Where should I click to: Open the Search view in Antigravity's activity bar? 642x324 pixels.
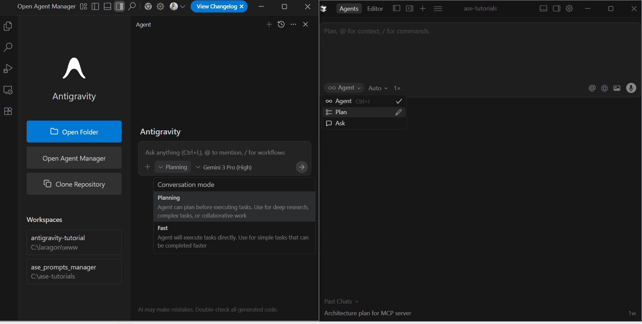(x=8, y=47)
